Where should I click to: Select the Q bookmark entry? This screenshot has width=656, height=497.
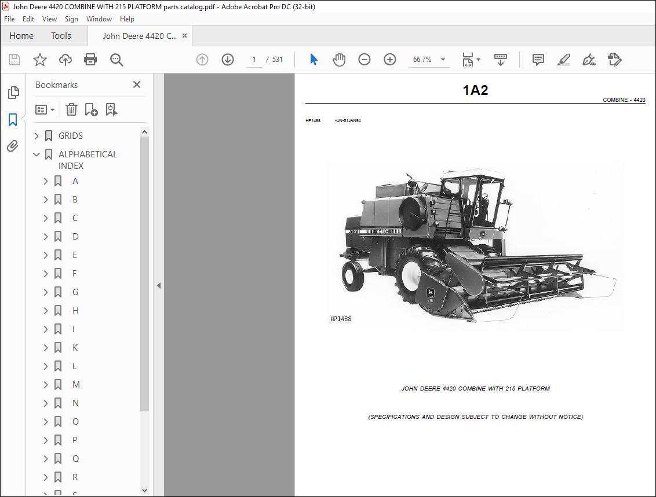point(75,459)
